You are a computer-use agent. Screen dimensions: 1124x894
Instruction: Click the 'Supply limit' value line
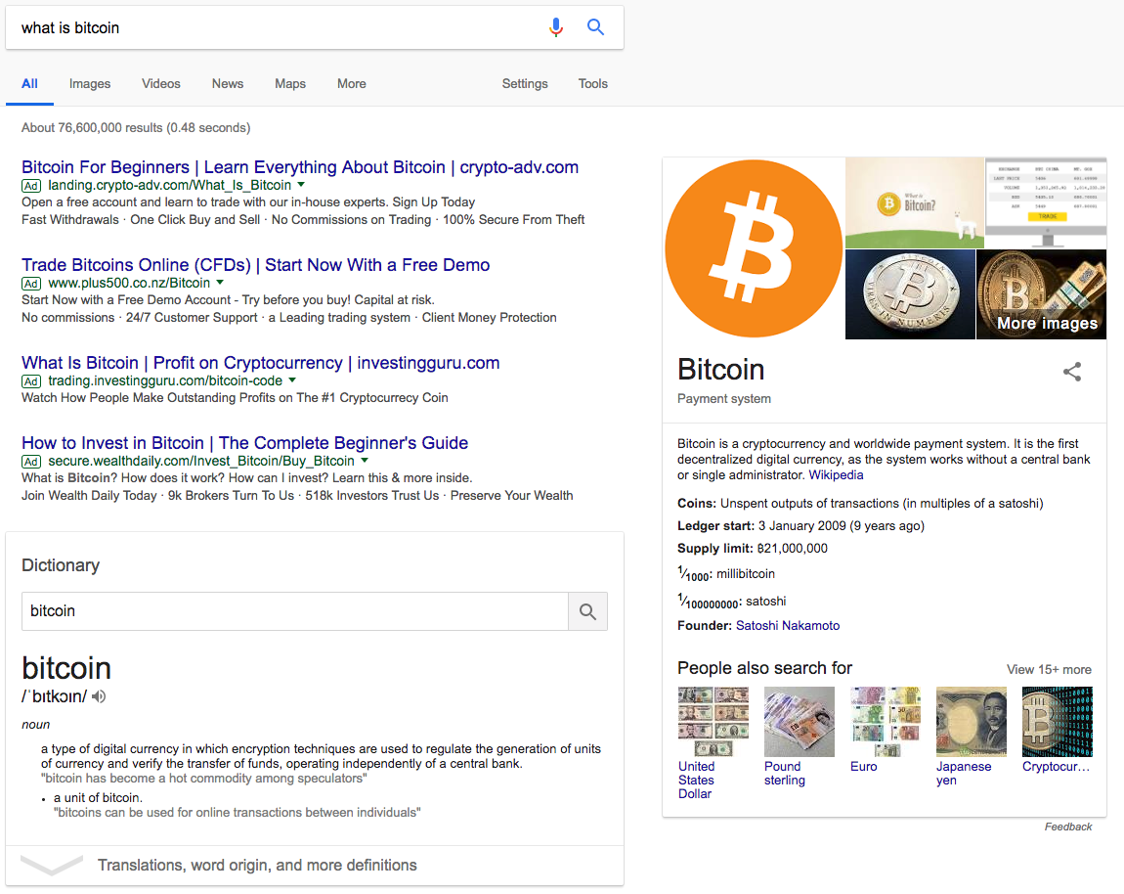coord(753,548)
